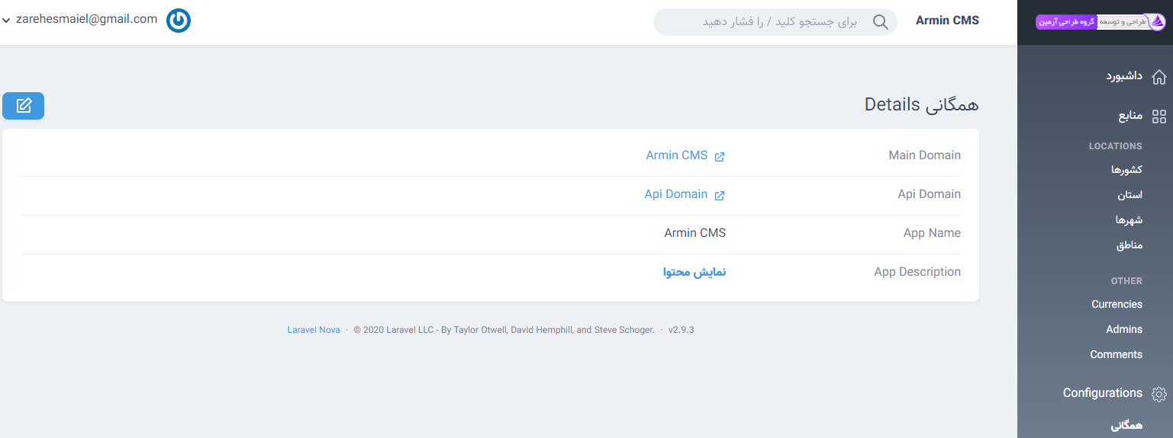Click the power avatar icon

click(179, 21)
